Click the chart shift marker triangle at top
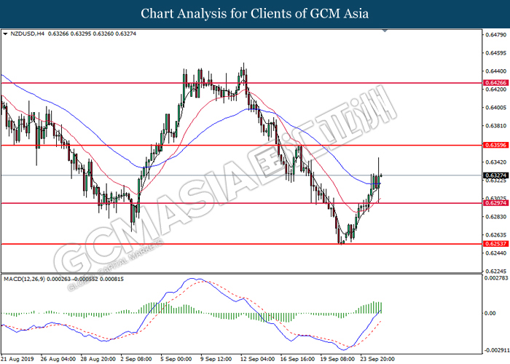This screenshot has height=364, width=510. (385, 31)
